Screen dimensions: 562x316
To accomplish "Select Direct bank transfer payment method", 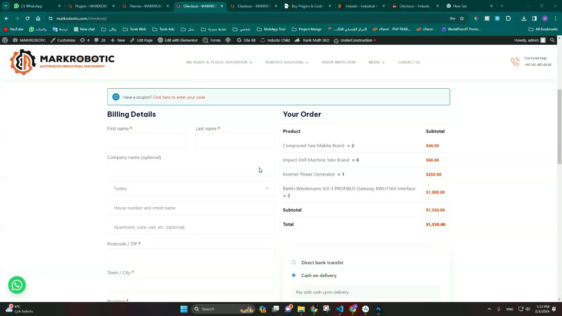I will click(294, 262).
